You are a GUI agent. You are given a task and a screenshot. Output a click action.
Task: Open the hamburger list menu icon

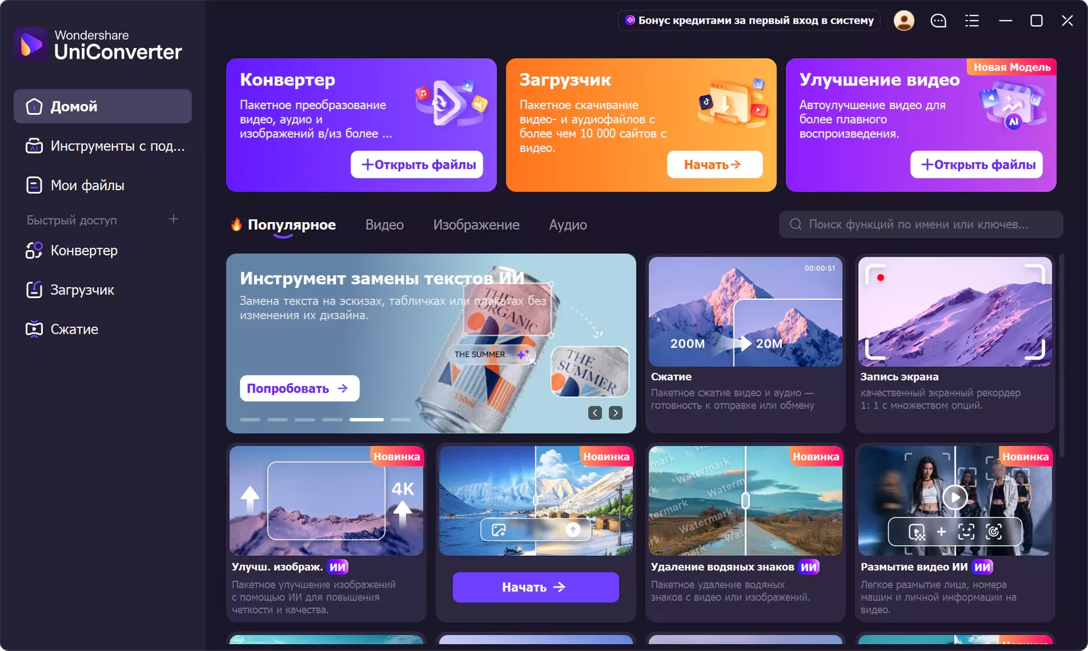coord(972,20)
